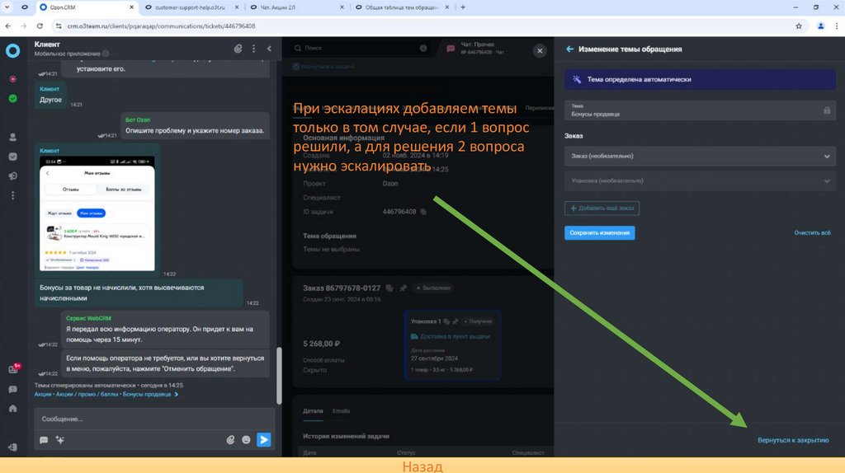Switch to the customer-support-help browser tab
This screenshot has width=845, height=473.
coord(191,7)
